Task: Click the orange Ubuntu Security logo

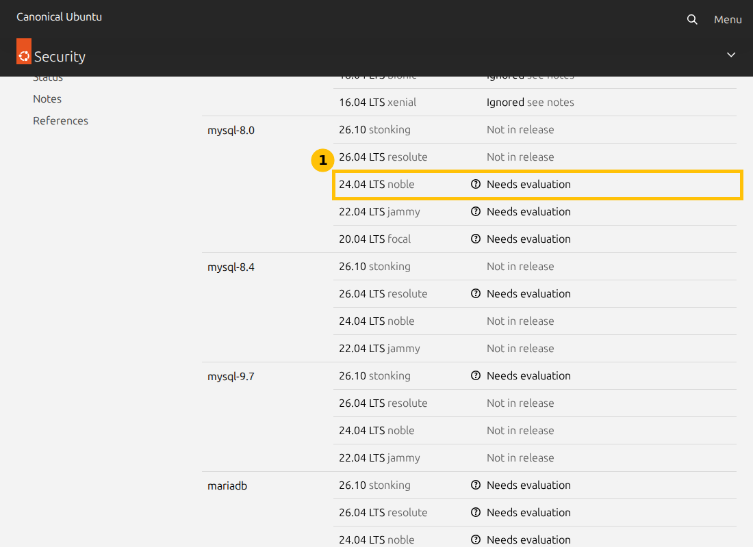Action: tap(24, 51)
